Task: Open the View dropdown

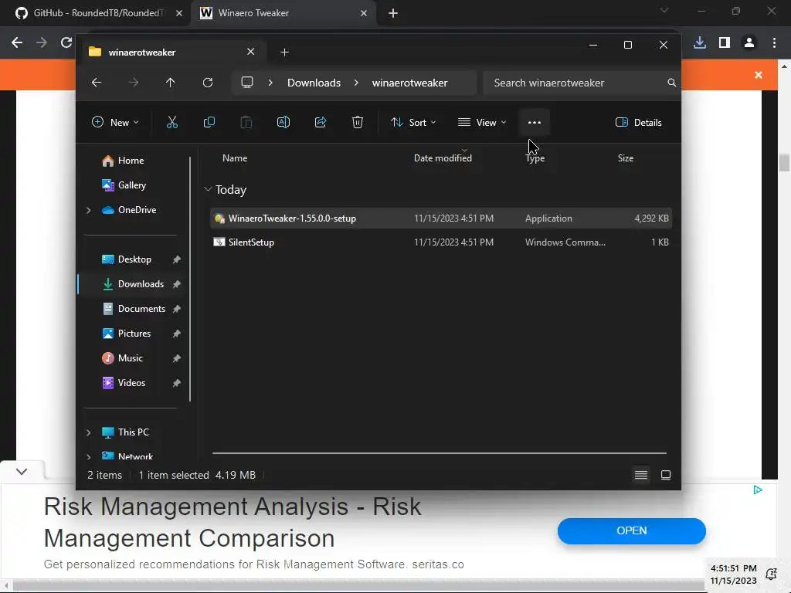Action: click(482, 122)
